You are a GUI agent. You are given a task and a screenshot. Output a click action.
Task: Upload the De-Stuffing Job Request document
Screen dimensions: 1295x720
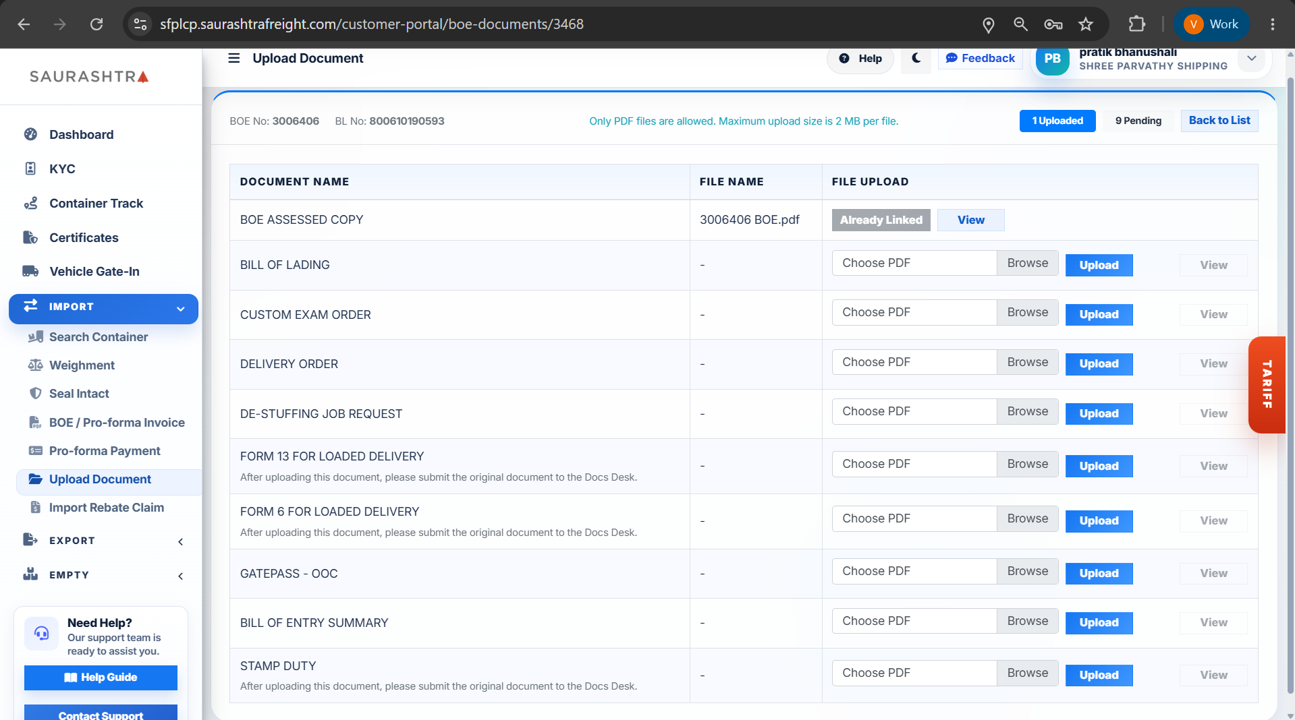coord(1099,413)
